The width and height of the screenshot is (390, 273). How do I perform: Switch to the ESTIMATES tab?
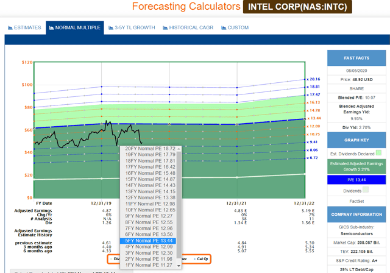[x=24, y=27]
